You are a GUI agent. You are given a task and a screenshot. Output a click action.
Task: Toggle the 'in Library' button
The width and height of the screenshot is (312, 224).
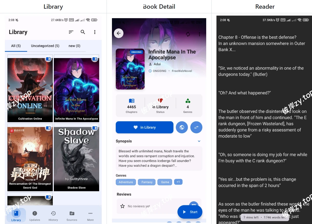(144, 127)
